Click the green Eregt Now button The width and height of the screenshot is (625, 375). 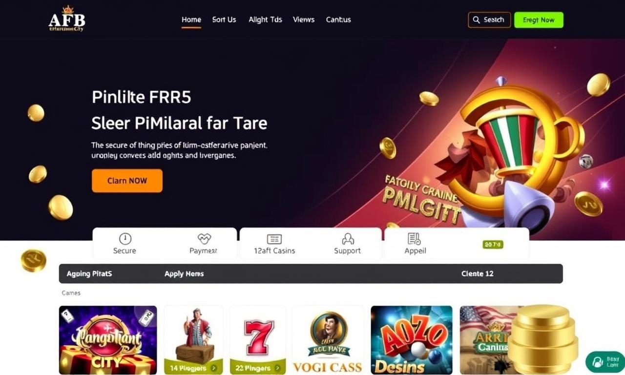click(x=539, y=20)
